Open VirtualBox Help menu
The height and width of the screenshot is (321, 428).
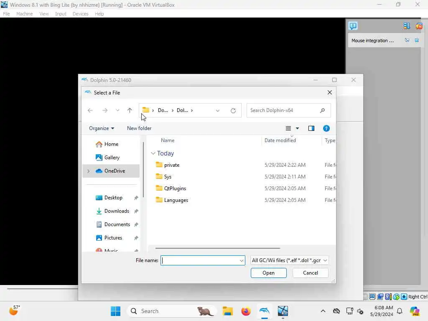click(x=99, y=14)
